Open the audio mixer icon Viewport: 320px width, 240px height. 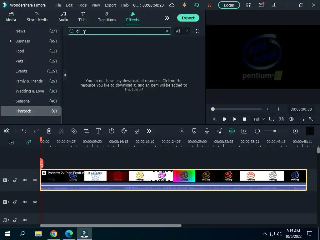(x=219, y=131)
